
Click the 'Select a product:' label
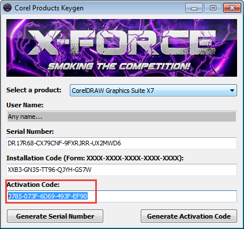[x=34, y=90]
